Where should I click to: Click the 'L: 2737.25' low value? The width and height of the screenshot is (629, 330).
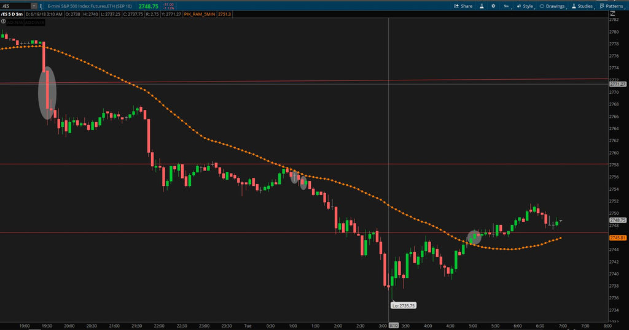tap(111, 14)
